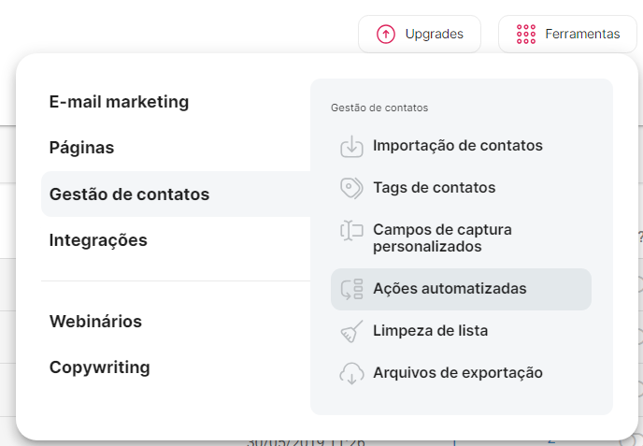Click the tag icon beside Tags de contatos
Screen dimensions: 643x446
coord(351,188)
